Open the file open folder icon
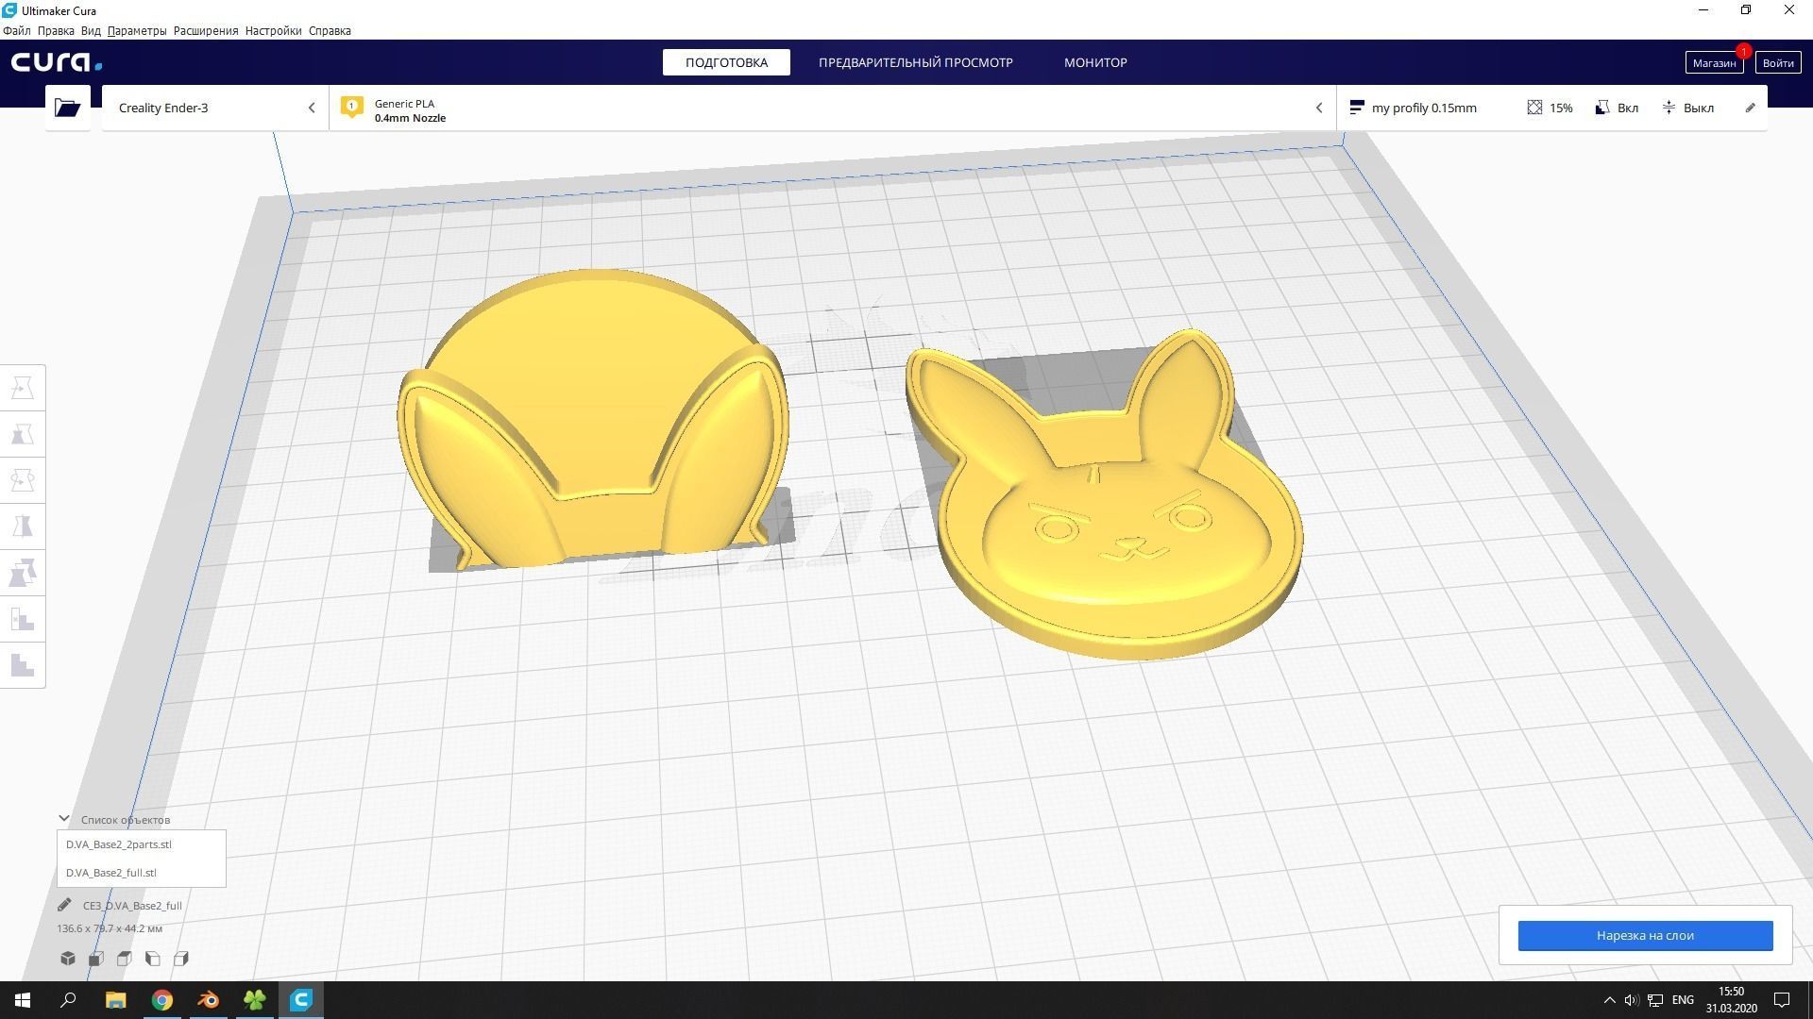Screen dimensions: 1813x1019 click(66, 108)
